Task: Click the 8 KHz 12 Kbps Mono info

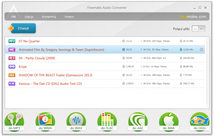Action: pos(155,67)
